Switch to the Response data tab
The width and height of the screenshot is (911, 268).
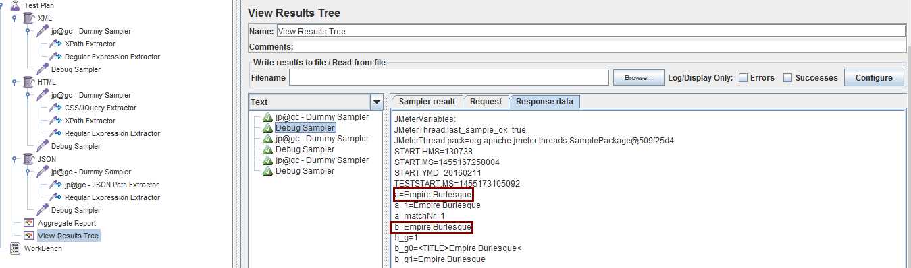coord(544,102)
